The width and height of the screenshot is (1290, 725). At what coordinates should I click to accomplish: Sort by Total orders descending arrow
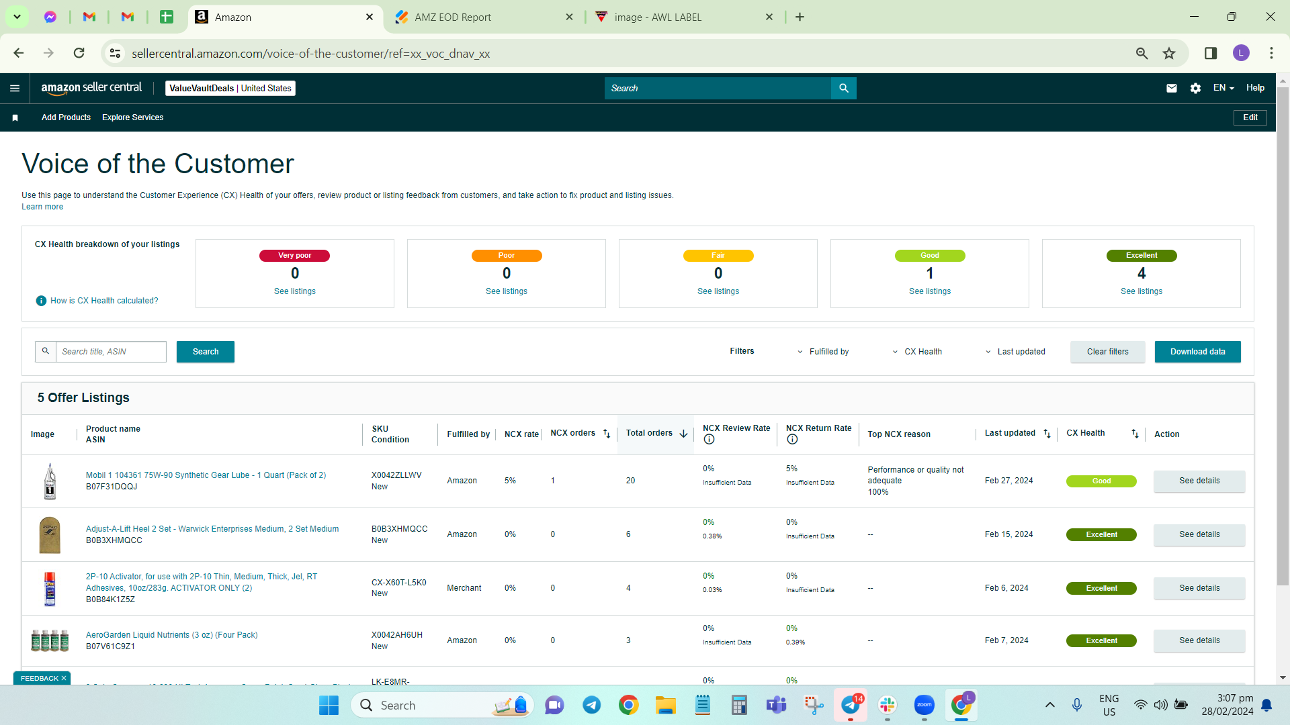(683, 434)
